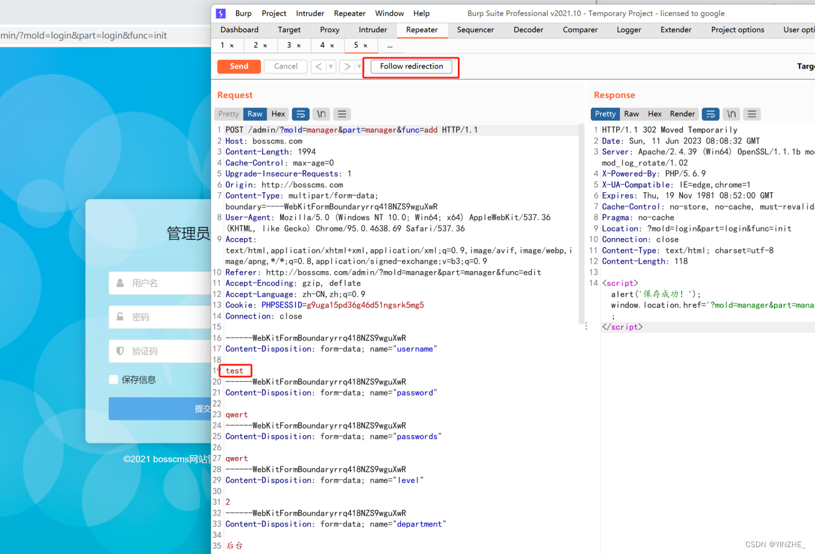815x554 pixels.
Task: Click lock icon in the password field
Action: 120,316
